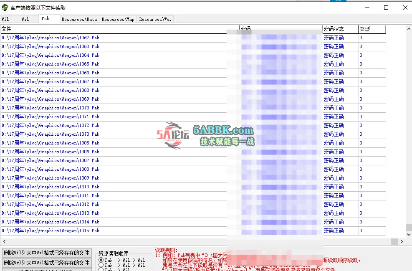Select row Weapon\1071.Pak

(193, 117)
